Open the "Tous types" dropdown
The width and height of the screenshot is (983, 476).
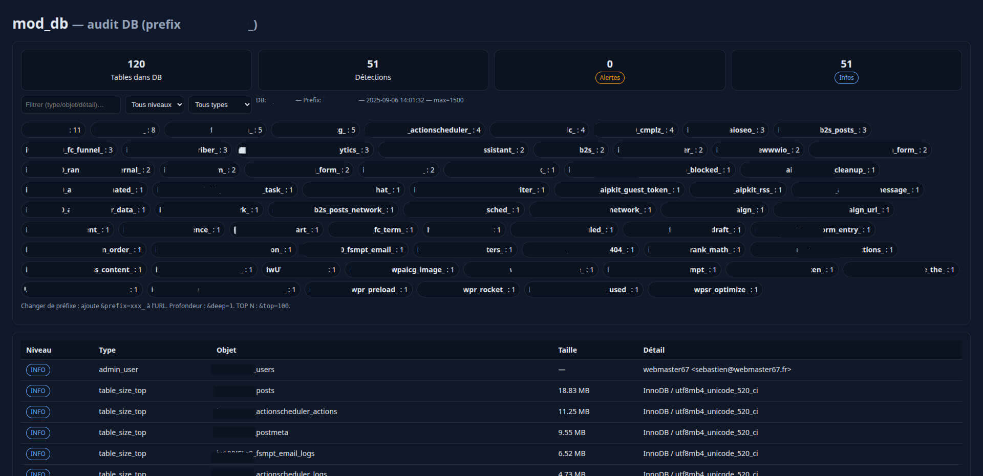point(220,104)
